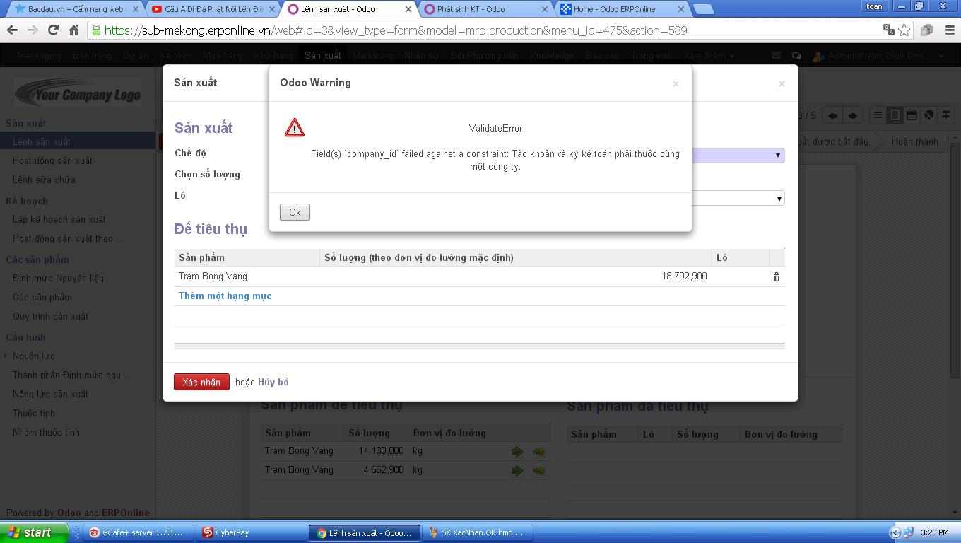
Task: Click the browser forward arrow
Action: [x=33, y=30]
